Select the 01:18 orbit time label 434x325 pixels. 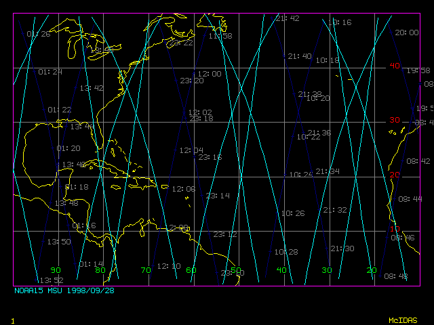click(x=77, y=187)
